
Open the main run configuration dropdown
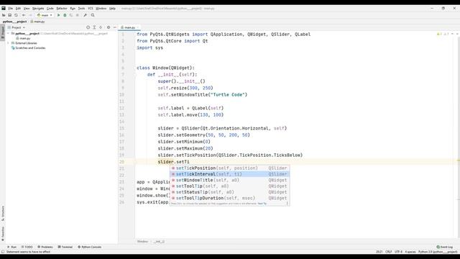tap(45, 15)
